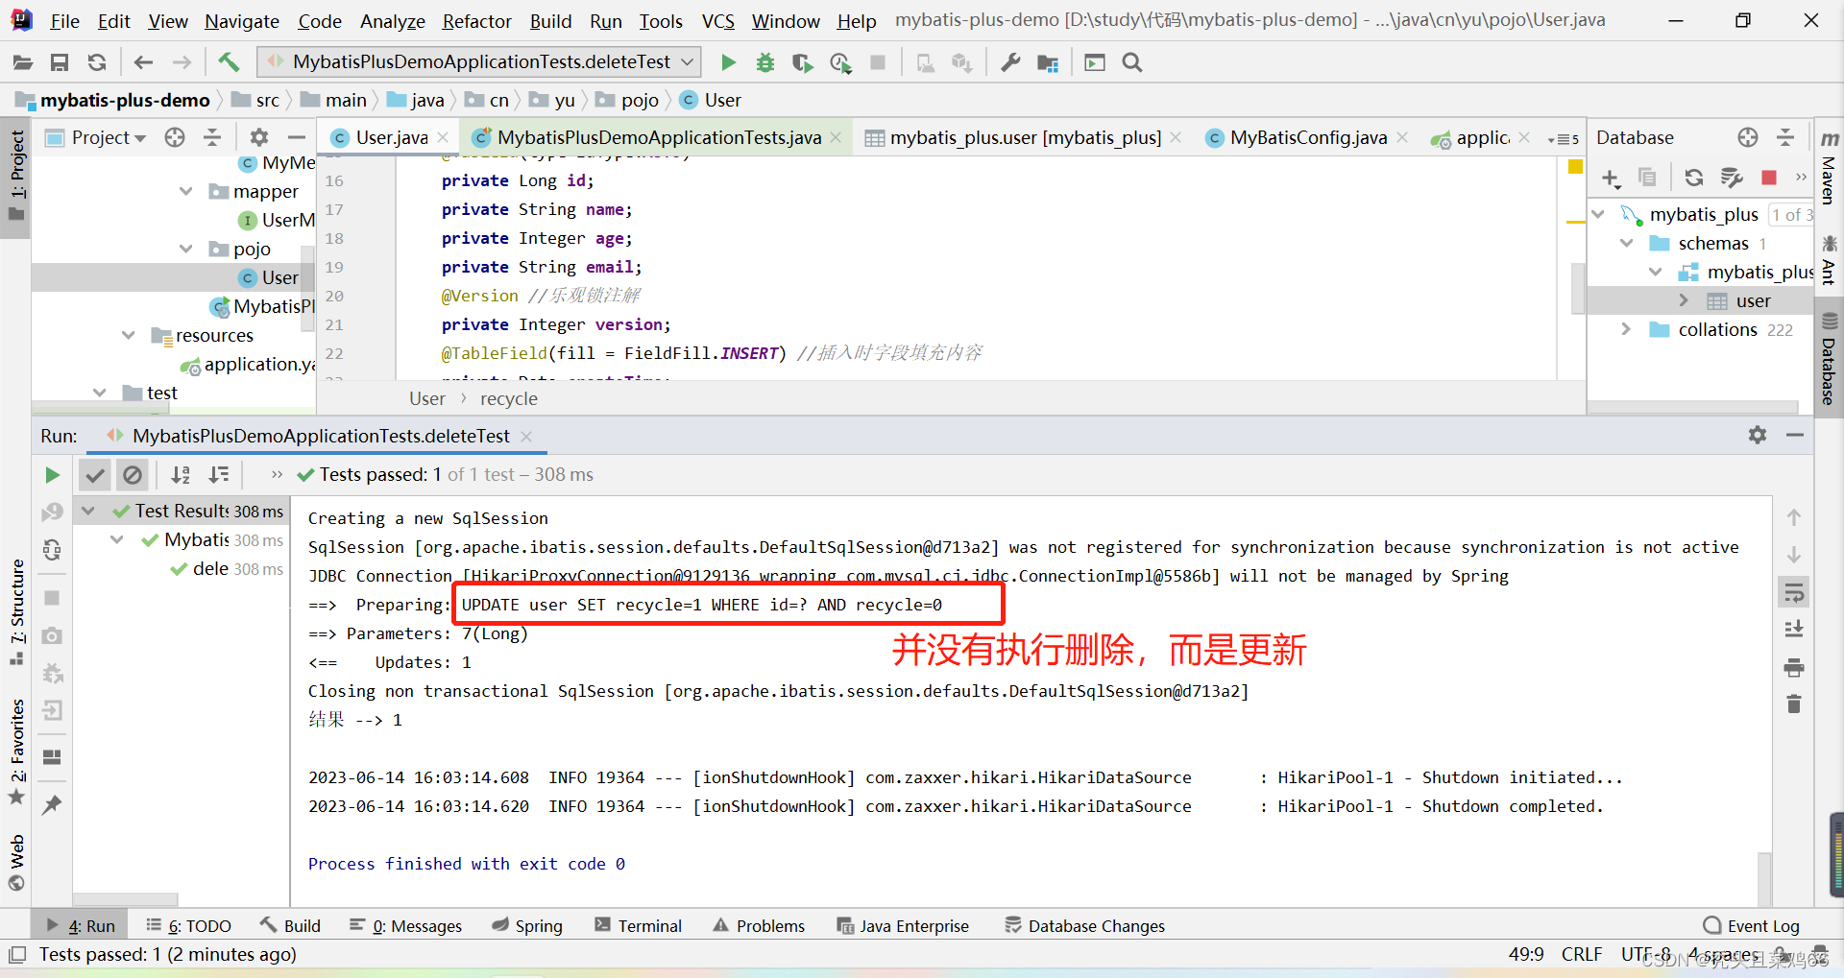Open the Refactor menu
The image size is (1844, 978).
click(x=476, y=21)
